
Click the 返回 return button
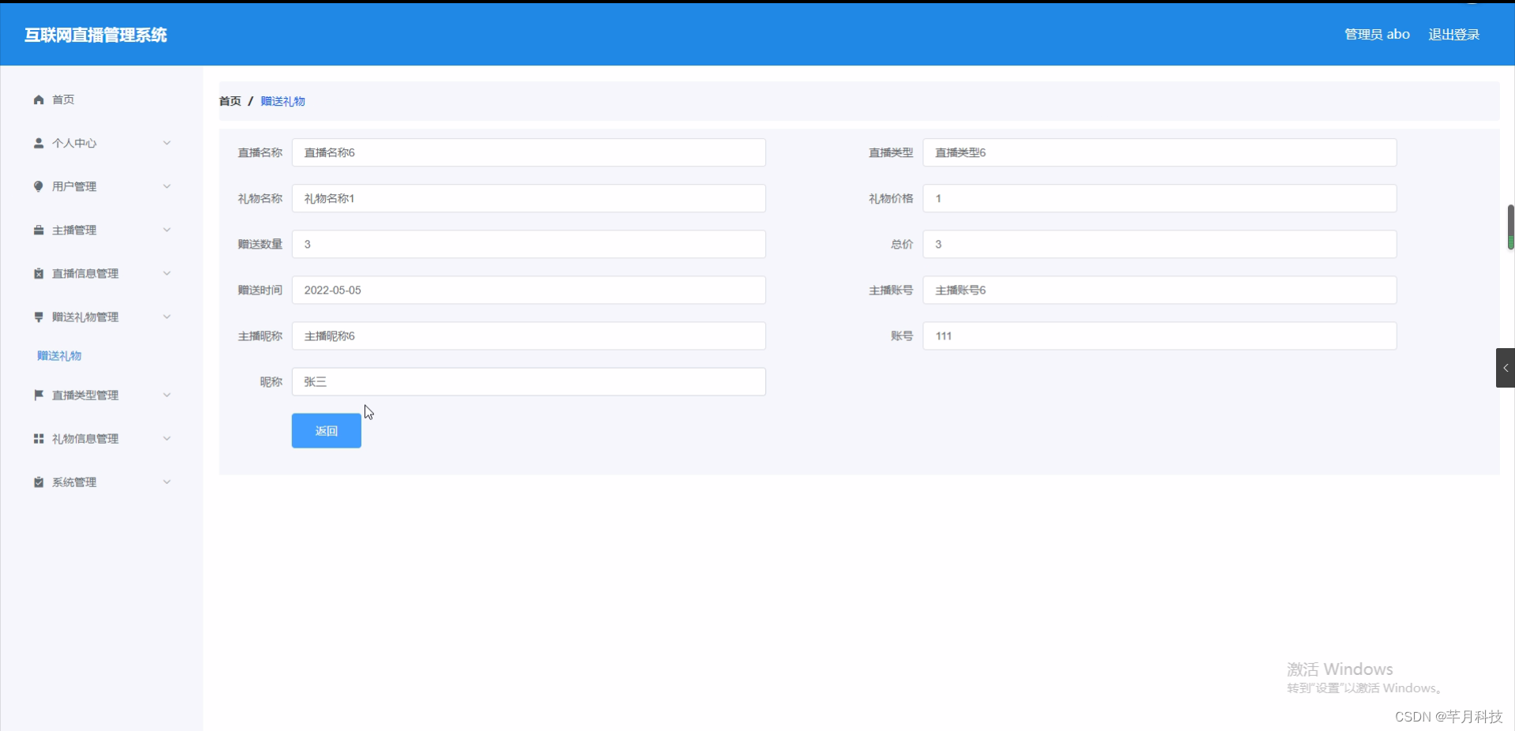pyautogui.click(x=325, y=431)
